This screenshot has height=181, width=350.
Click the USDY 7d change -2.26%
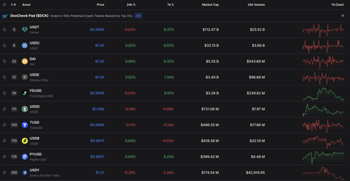[168, 172]
